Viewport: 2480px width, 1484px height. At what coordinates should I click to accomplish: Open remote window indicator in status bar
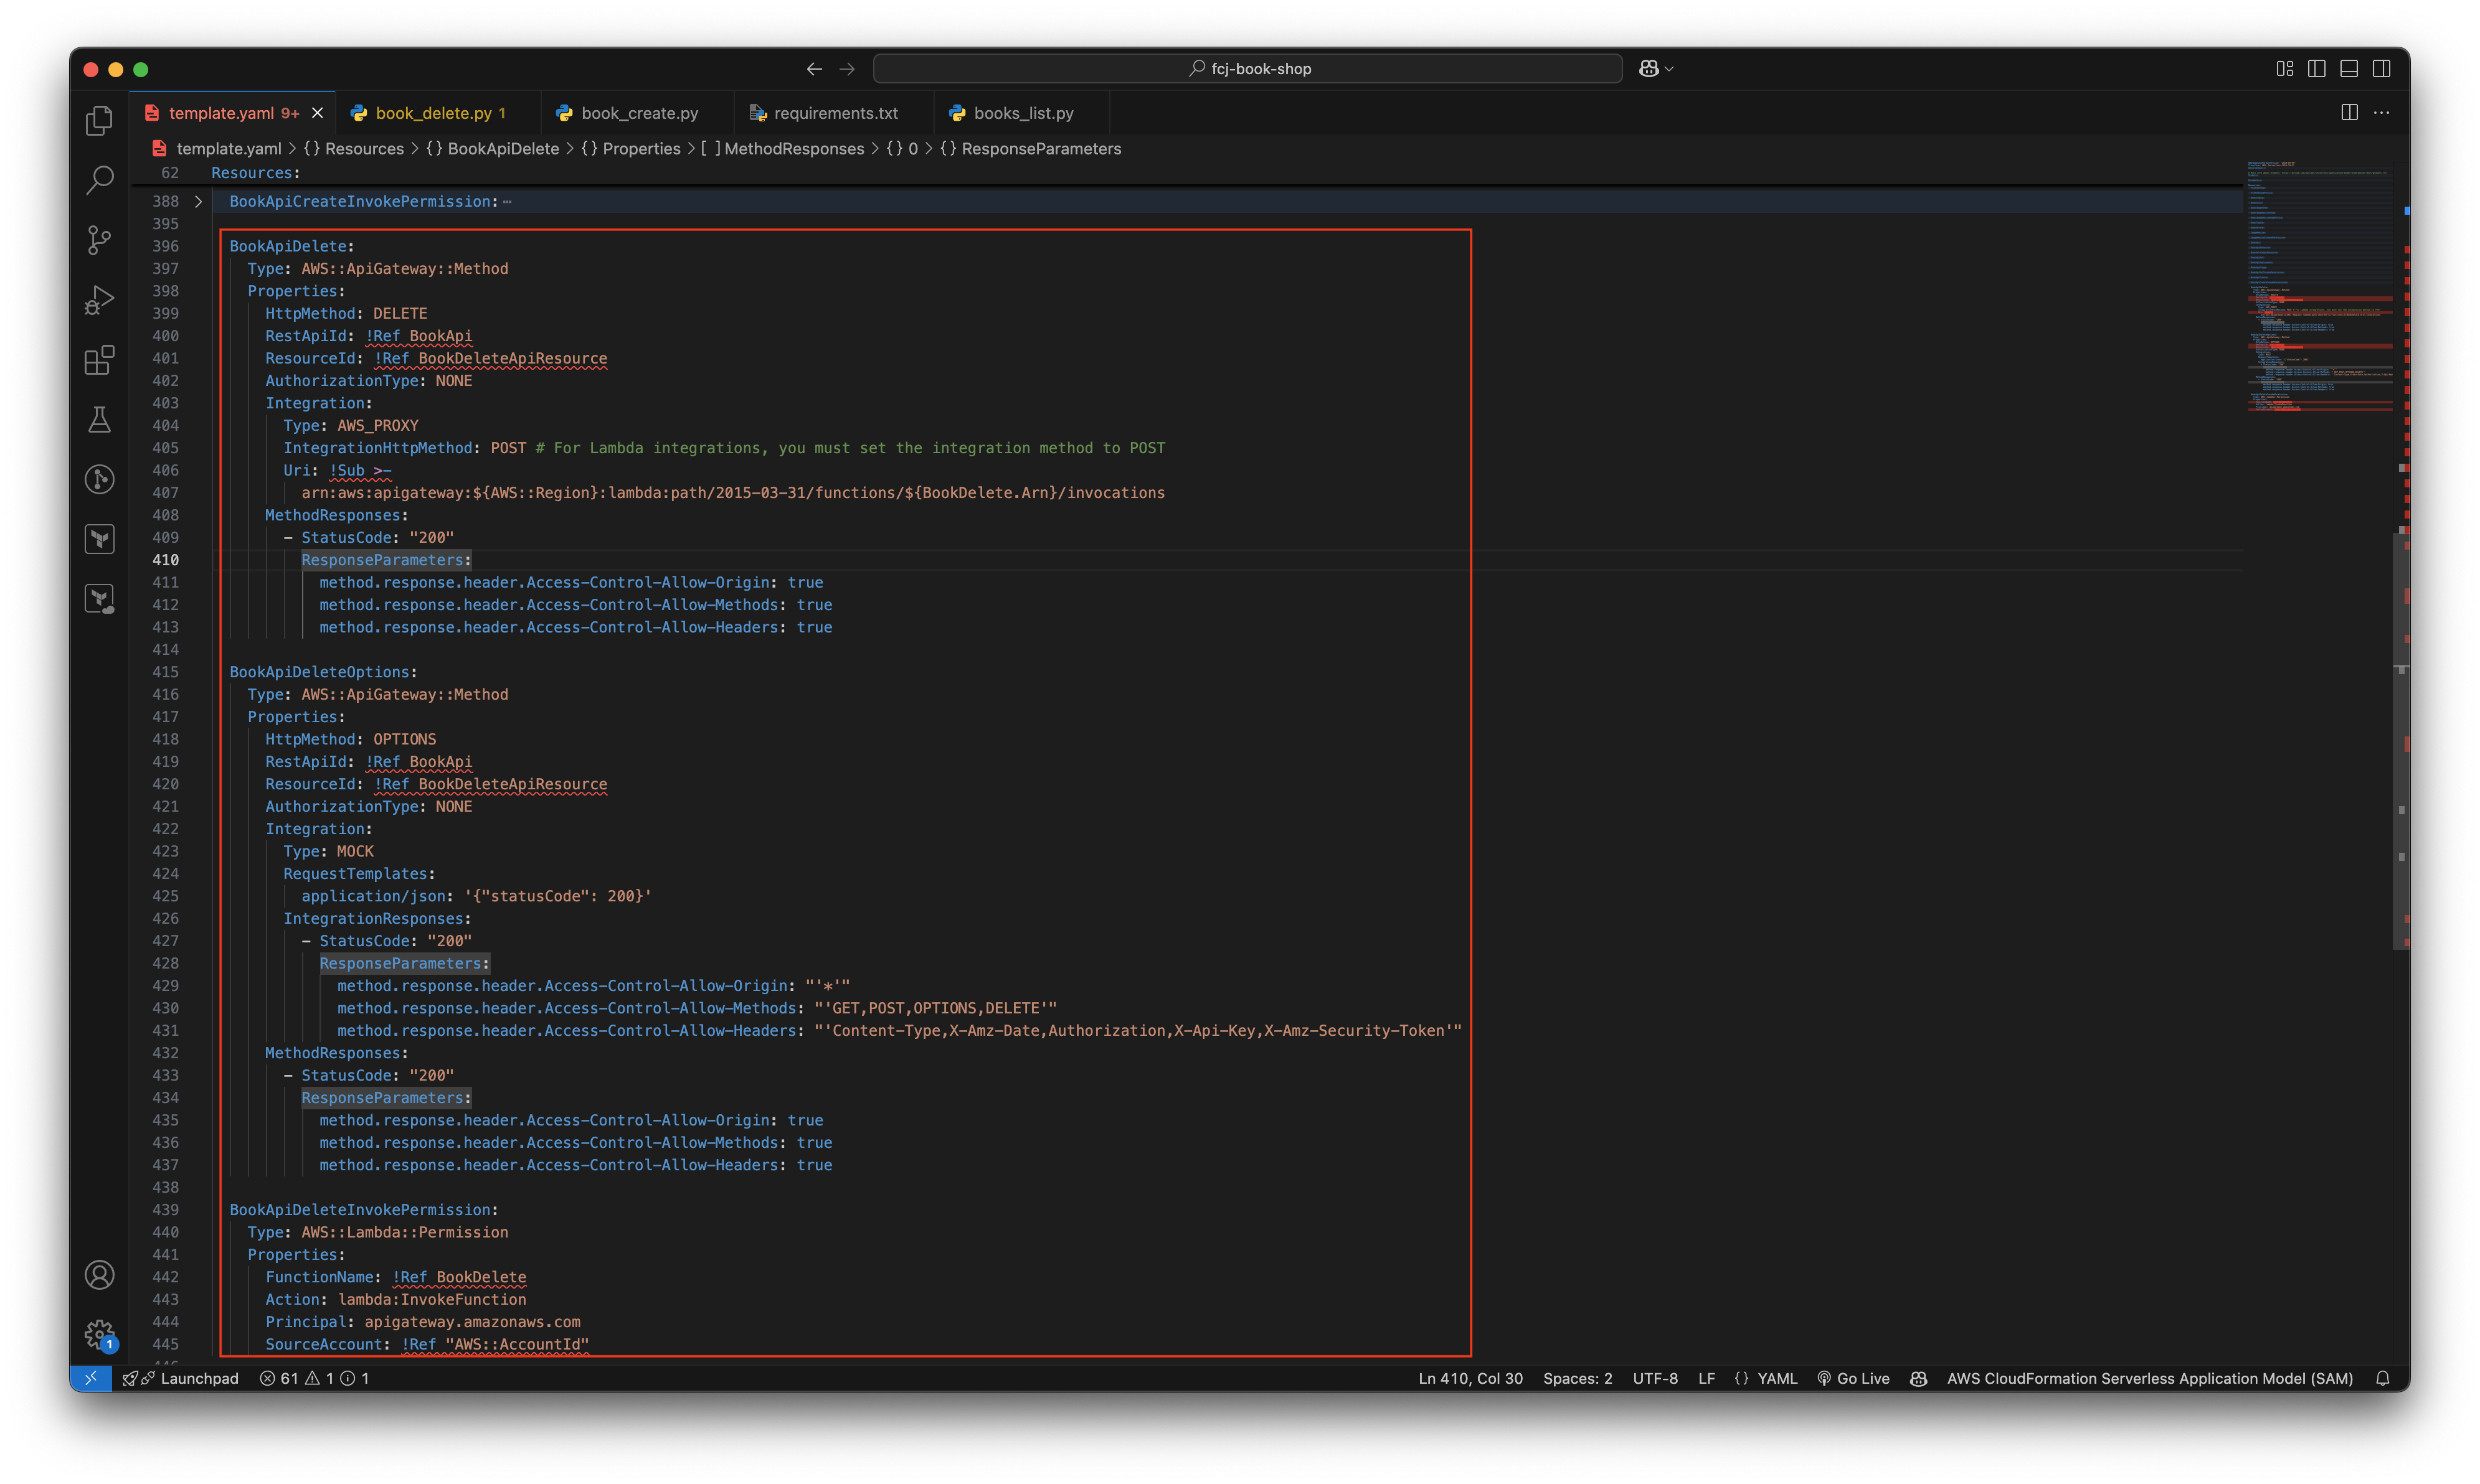tap(91, 1378)
